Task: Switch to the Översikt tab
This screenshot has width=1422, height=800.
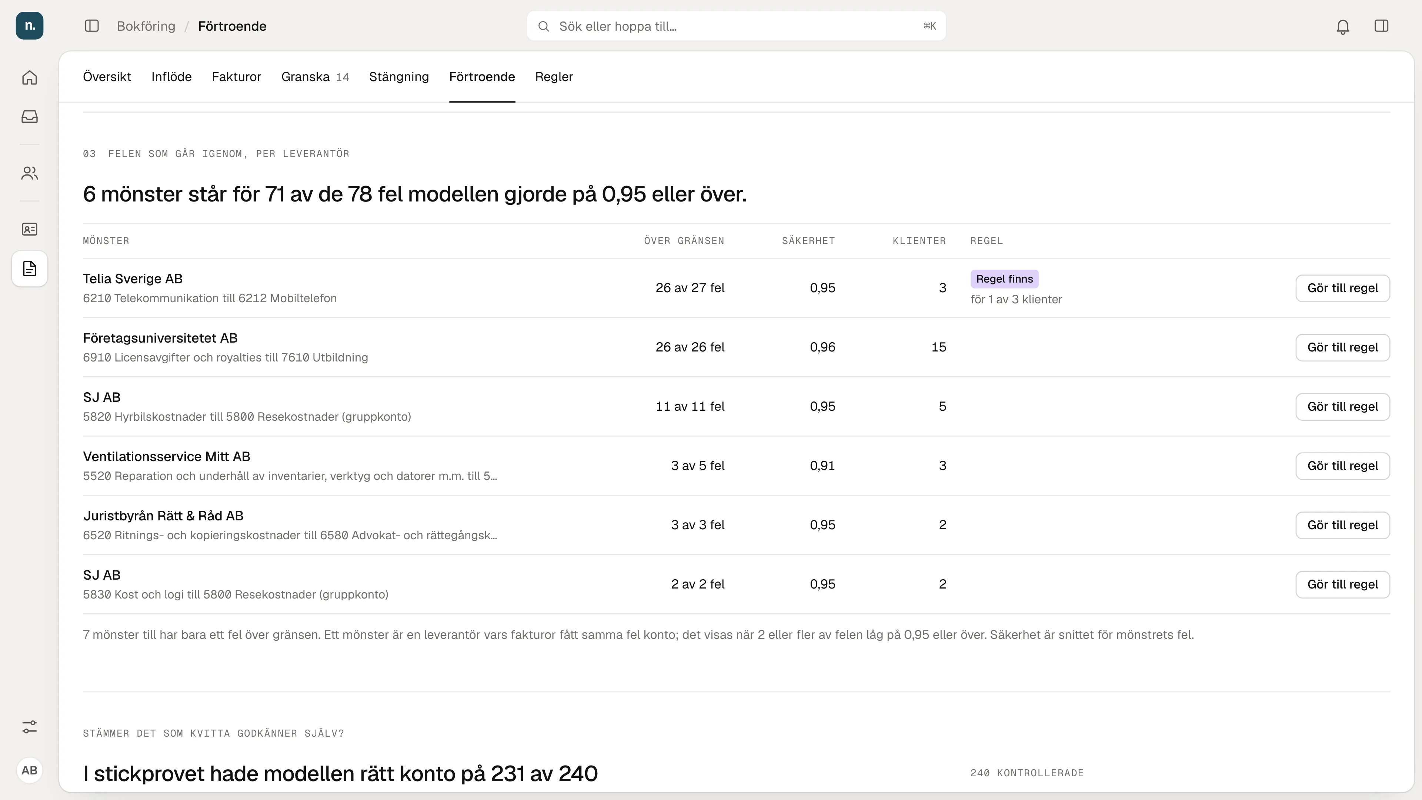Action: tap(107, 77)
